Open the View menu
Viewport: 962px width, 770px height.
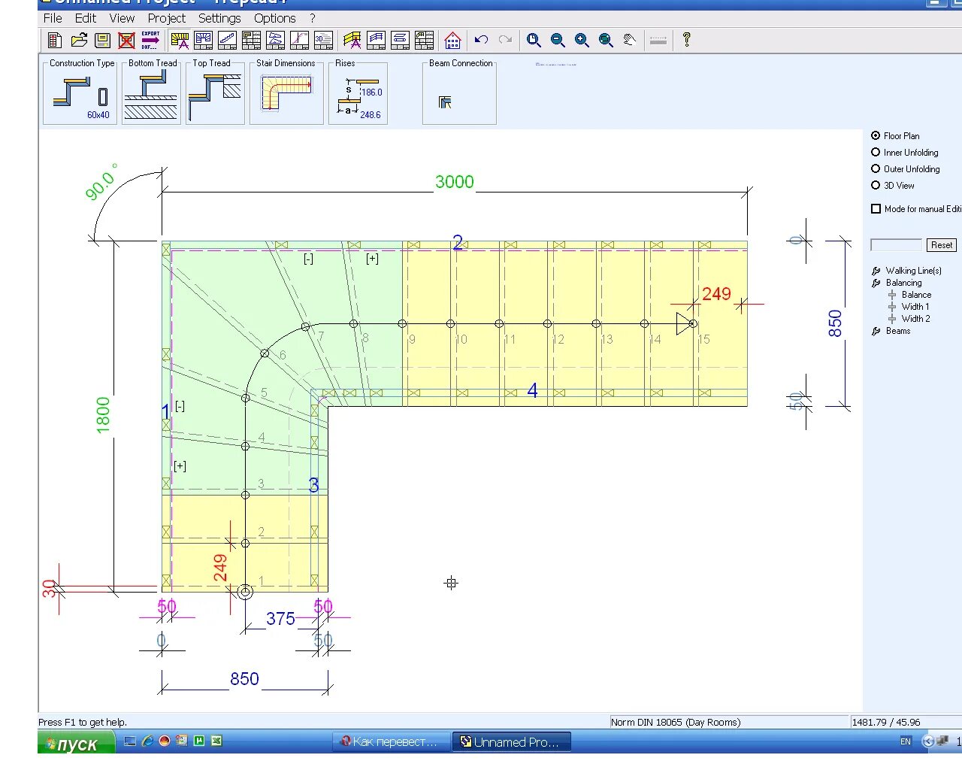[122, 18]
